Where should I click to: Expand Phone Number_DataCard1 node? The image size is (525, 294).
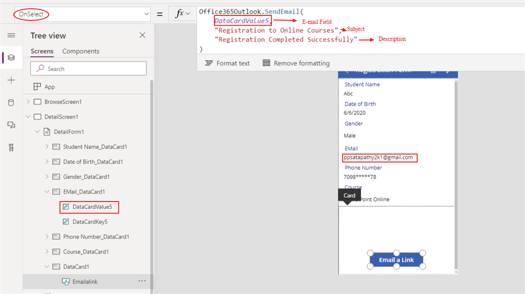coord(47,237)
